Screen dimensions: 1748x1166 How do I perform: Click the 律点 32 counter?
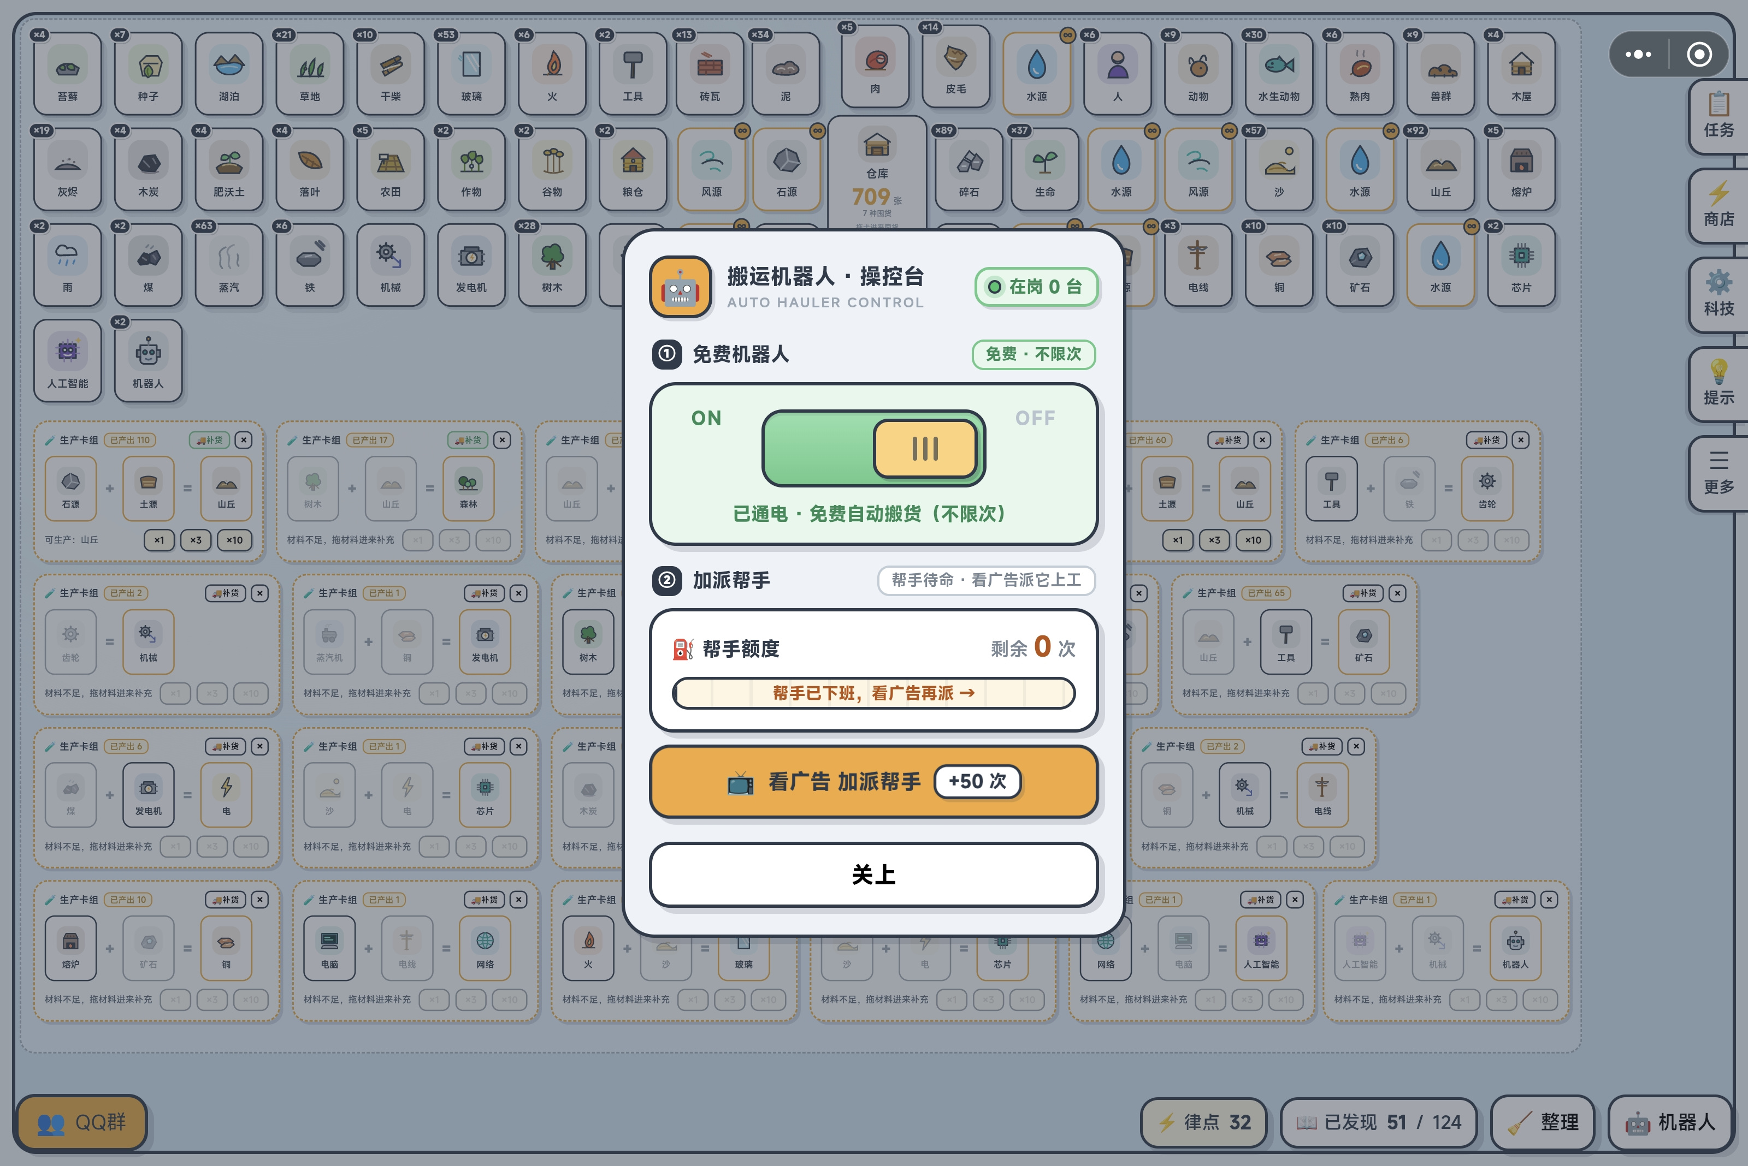click(x=1203, y=1122)
